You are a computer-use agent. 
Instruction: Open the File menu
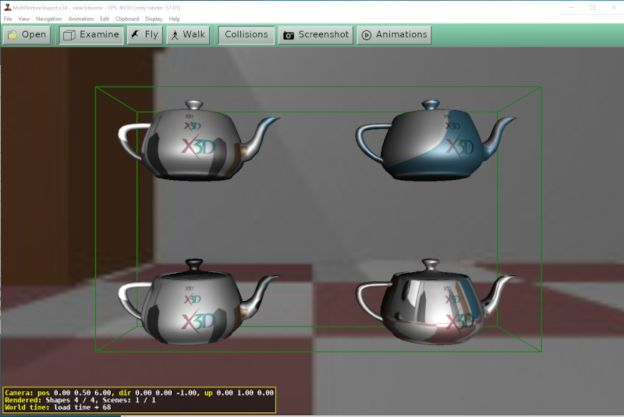pos(8,19)
